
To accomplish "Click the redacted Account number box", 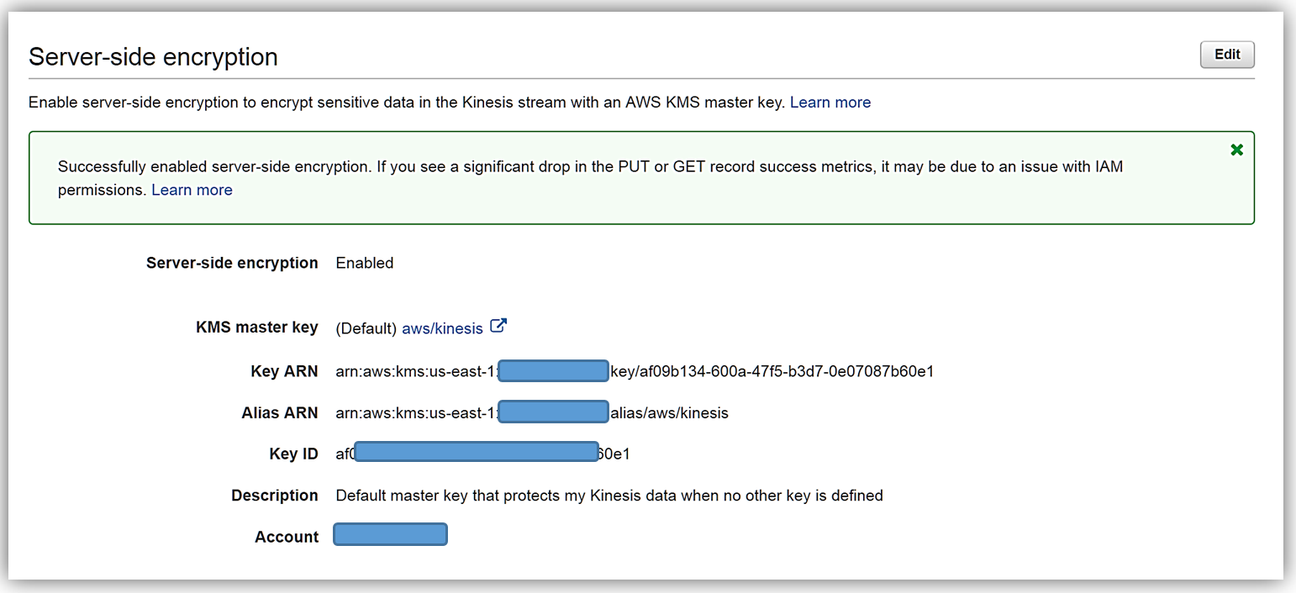I will pos(391,534).
